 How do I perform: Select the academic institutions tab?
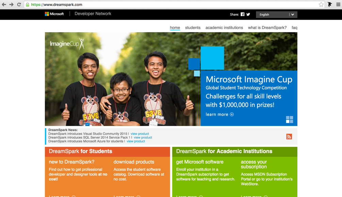coord(224,28)
